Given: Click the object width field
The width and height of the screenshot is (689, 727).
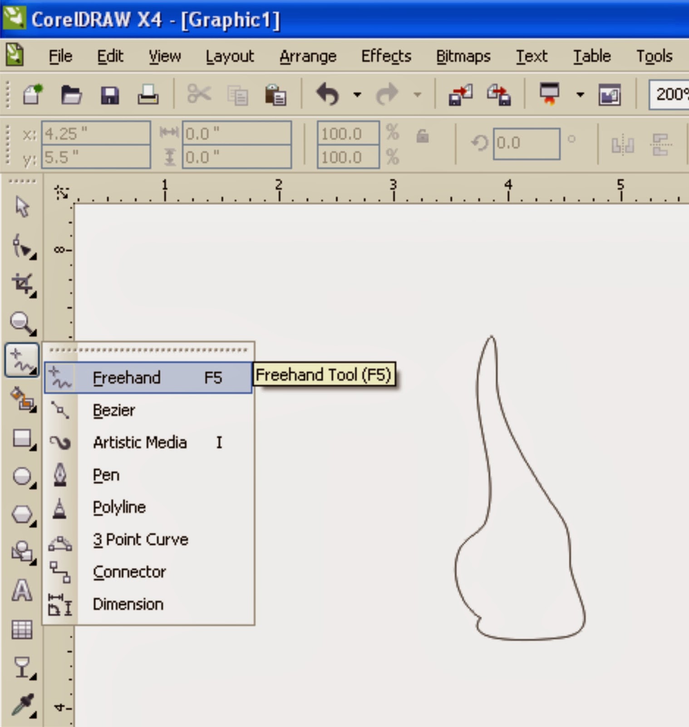Looking at the screenshot, I should [x=237, y=133].
